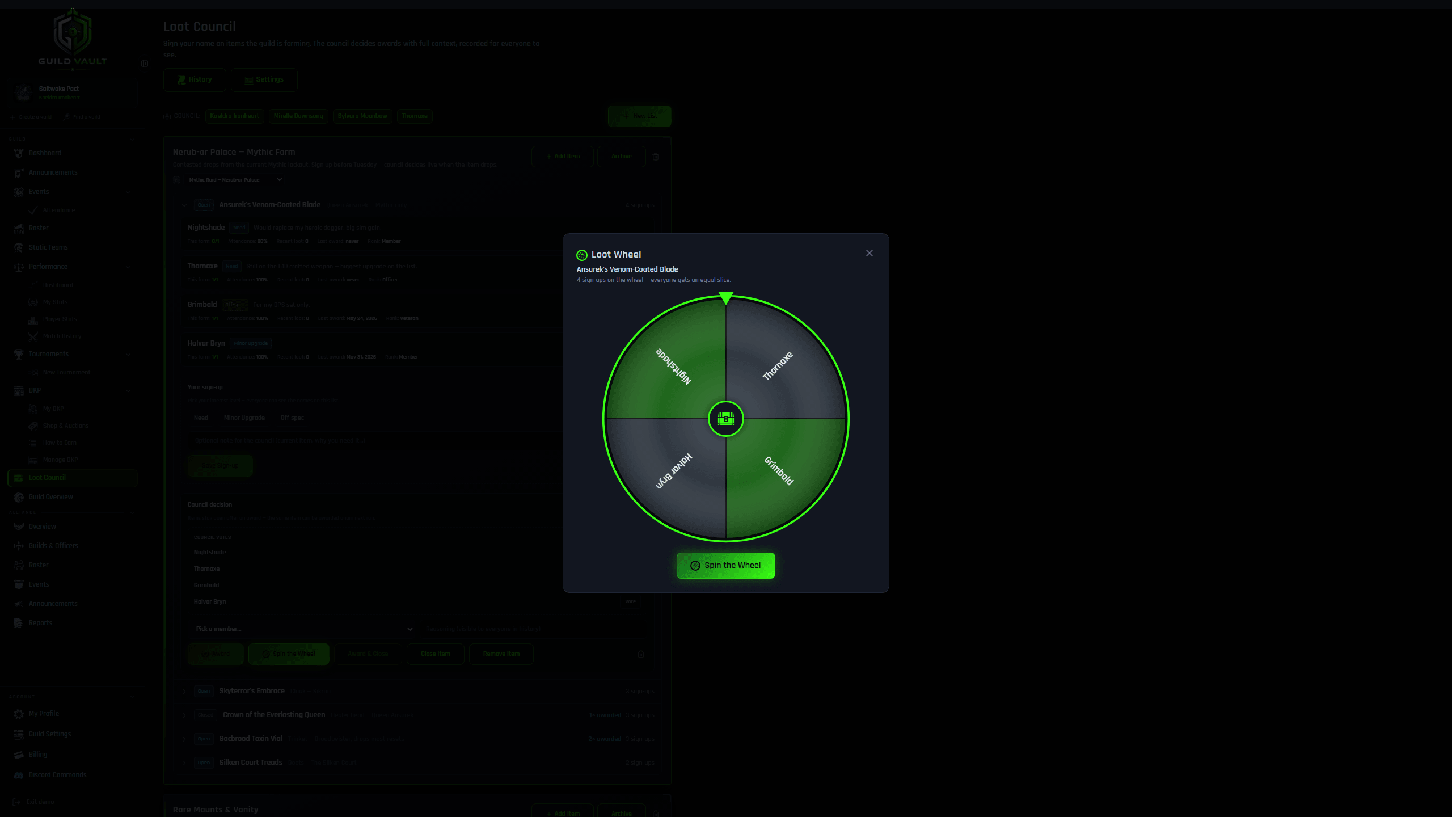Click the Award & Close button
Viewport: 1452px width, 817px height.
click(368, 654)
